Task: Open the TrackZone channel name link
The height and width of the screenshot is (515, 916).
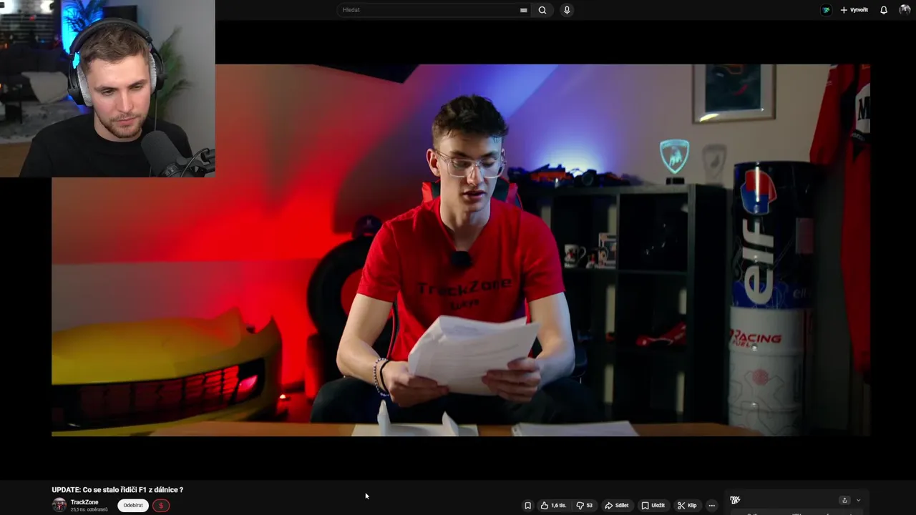Action: 84,502
